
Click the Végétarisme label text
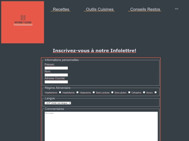(51, 93)
